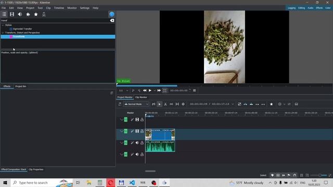333x187 pixels.
Task: Open the monitor options hamburger menu
Action: tap(194, 90)
